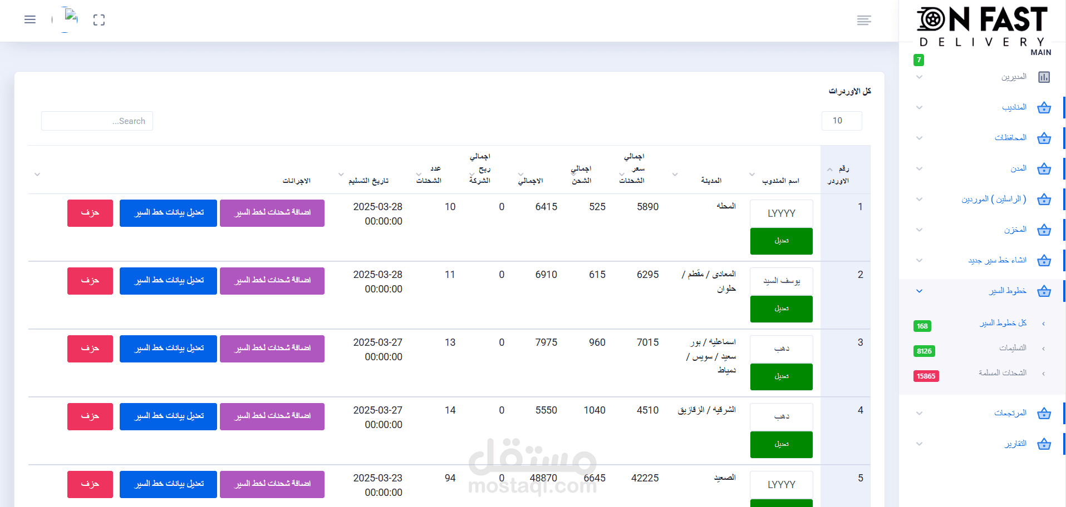Toggle fullscreen mode icon in header
Screen dimensions: 1066x507
click(99, 21)
